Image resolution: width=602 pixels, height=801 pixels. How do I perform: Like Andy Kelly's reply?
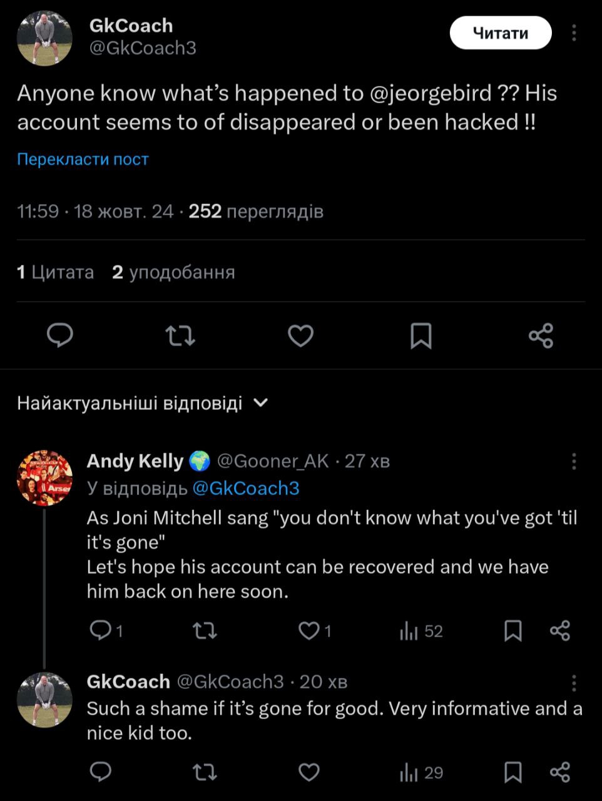(309, 631)
